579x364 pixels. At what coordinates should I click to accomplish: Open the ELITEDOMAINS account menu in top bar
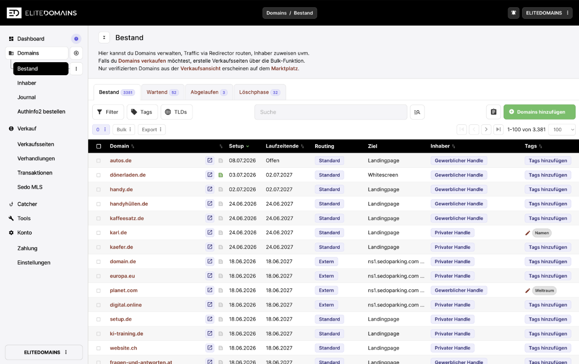547,13
